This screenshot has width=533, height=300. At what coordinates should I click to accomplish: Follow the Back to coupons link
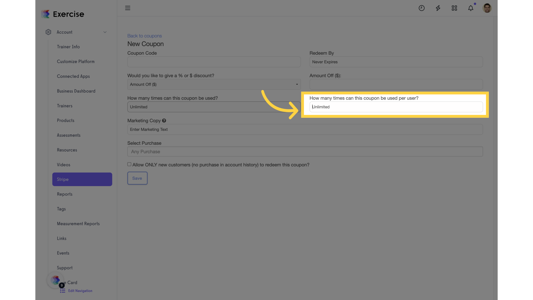(144, 36)
